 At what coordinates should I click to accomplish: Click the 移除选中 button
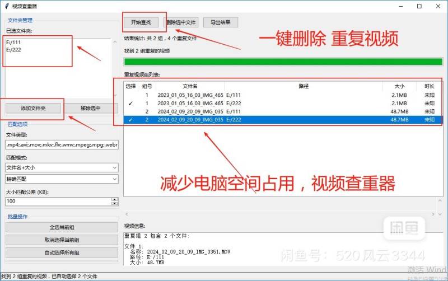[91, 108]
